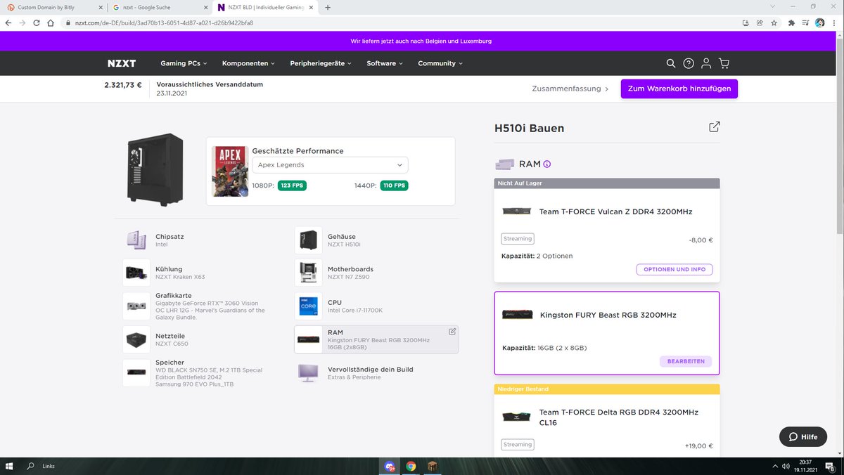844x475 pixels.
Task: Click the install app icon in address bar
Action: [x=746, y=22]
